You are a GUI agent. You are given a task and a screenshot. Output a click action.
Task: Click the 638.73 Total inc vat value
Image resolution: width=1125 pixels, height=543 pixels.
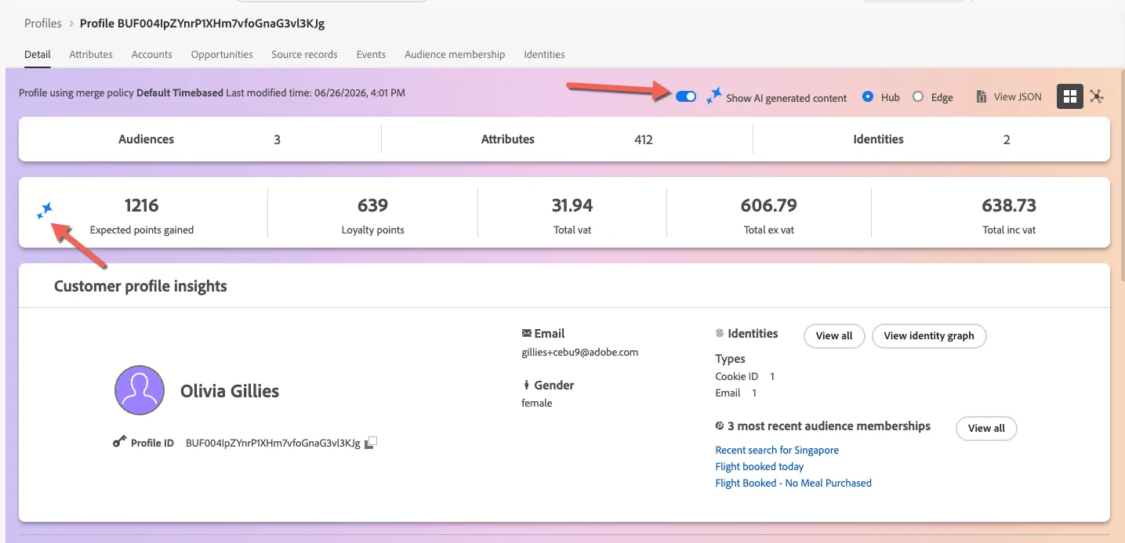point(1009,205)
